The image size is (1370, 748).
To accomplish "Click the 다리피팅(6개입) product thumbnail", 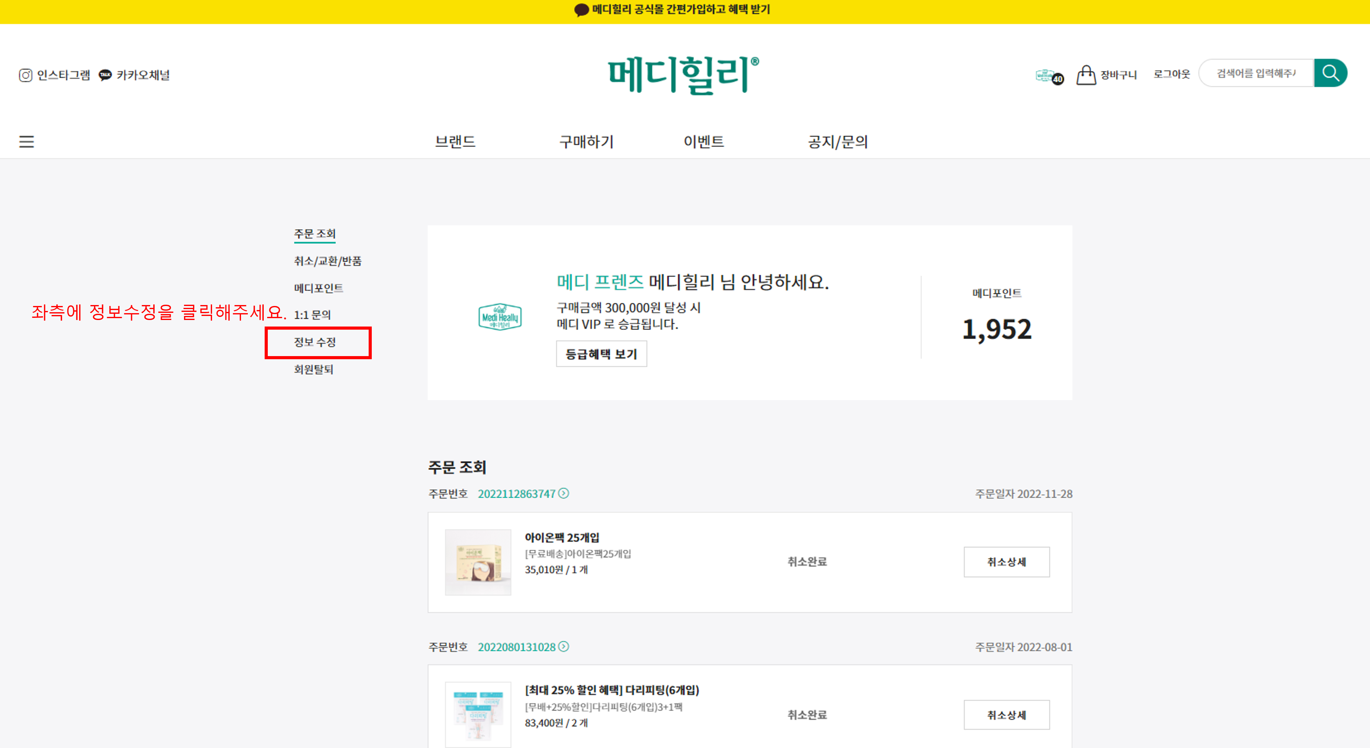I will 478,715.
